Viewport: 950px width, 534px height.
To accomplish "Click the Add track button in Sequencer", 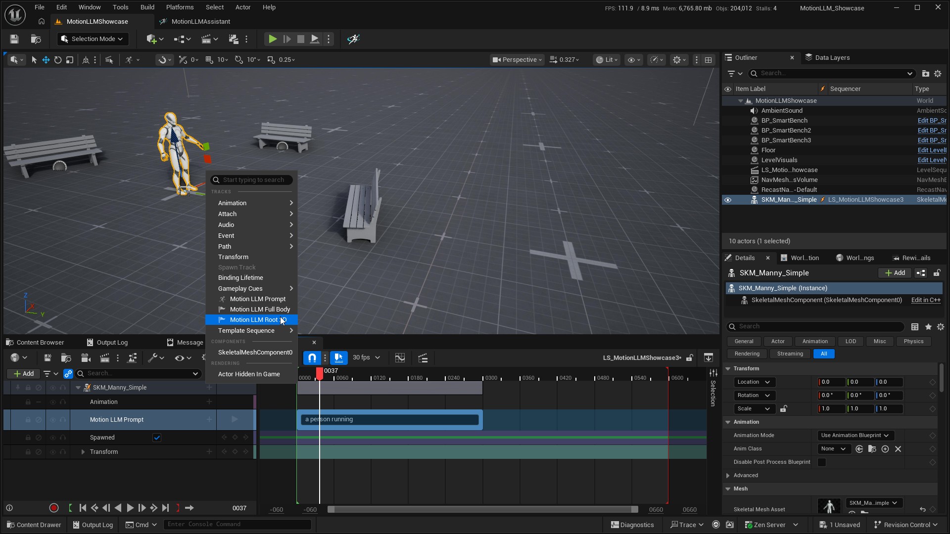I will coord(24,374).
